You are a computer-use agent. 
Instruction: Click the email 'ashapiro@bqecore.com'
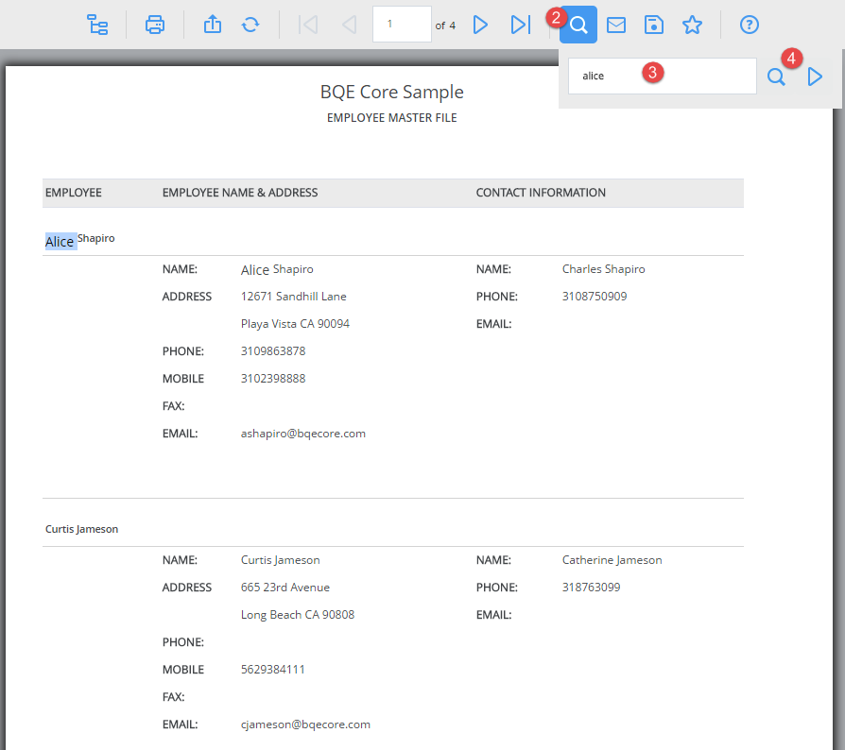point(302,434)
